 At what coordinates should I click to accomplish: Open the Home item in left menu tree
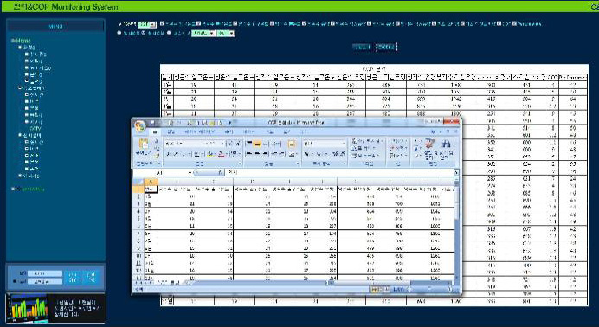23,41
